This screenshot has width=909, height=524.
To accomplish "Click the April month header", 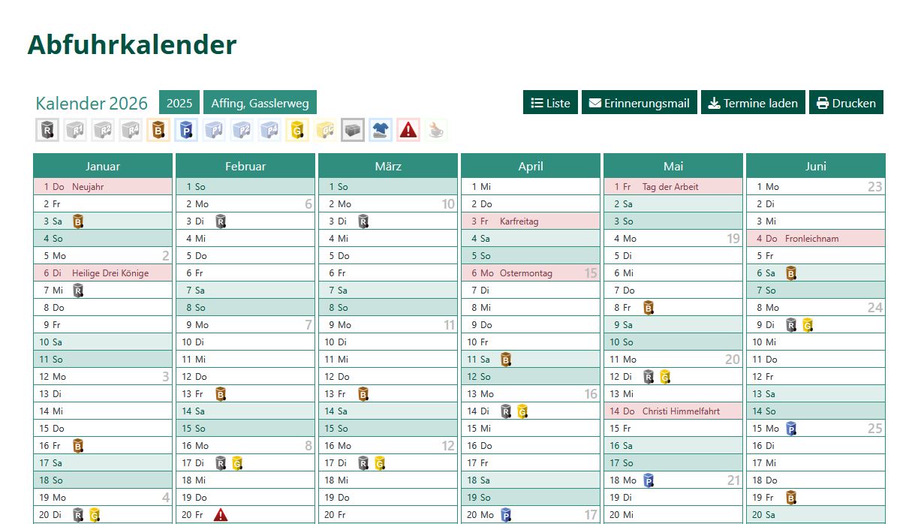I will point(531,166).
